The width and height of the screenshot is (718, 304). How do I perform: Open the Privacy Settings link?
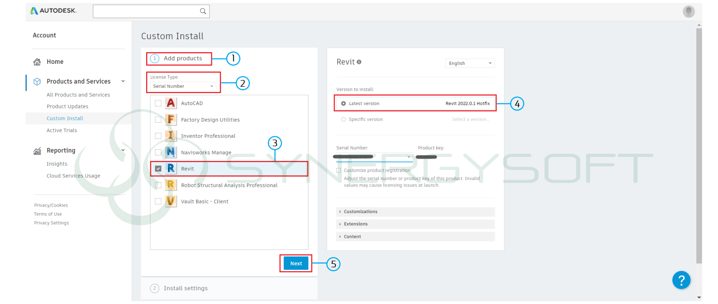click(51, 223)
